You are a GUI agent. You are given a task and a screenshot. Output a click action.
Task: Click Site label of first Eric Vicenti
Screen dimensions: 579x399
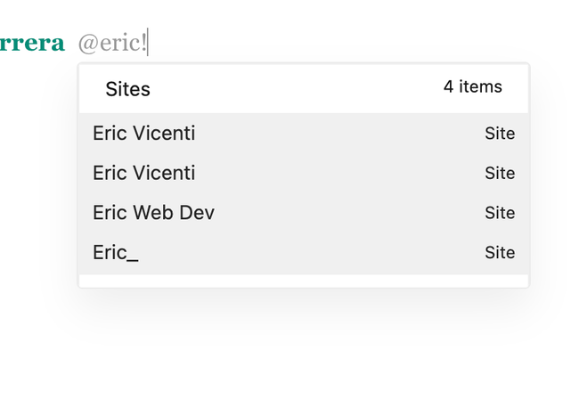coord(500,134)
